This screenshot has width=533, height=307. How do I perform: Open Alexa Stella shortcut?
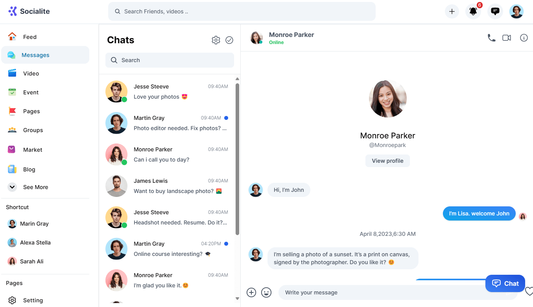(x=35, y=243)
